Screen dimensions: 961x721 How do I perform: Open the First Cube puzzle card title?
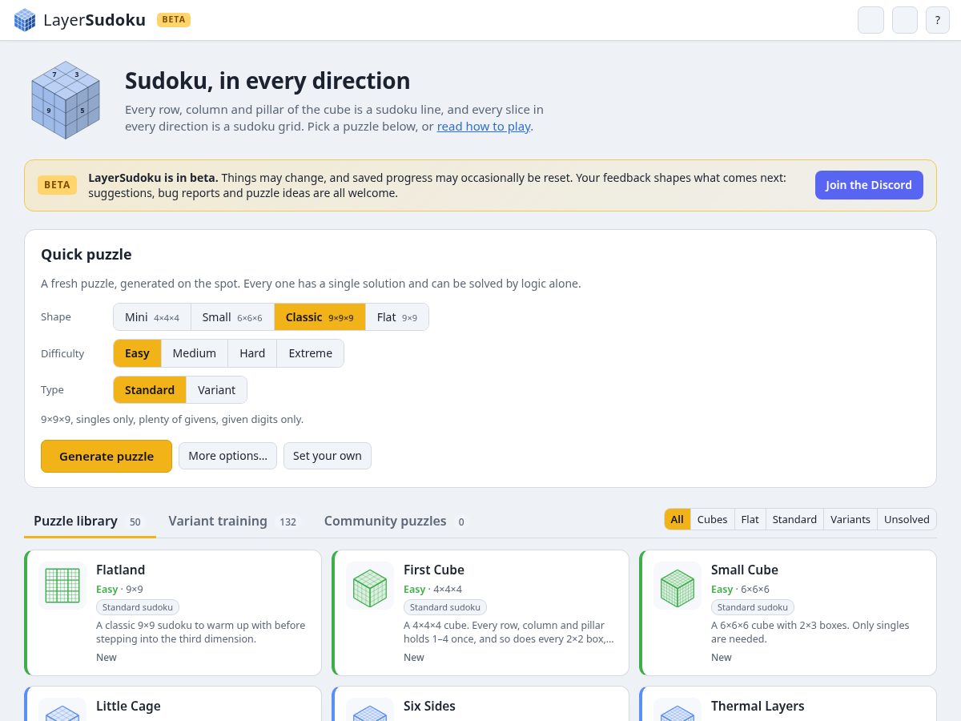434,570
